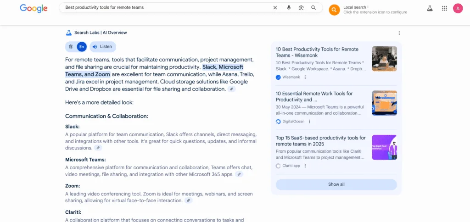Click the source link icon after Slack description
470x222 pixels.
tap(98, 148)
